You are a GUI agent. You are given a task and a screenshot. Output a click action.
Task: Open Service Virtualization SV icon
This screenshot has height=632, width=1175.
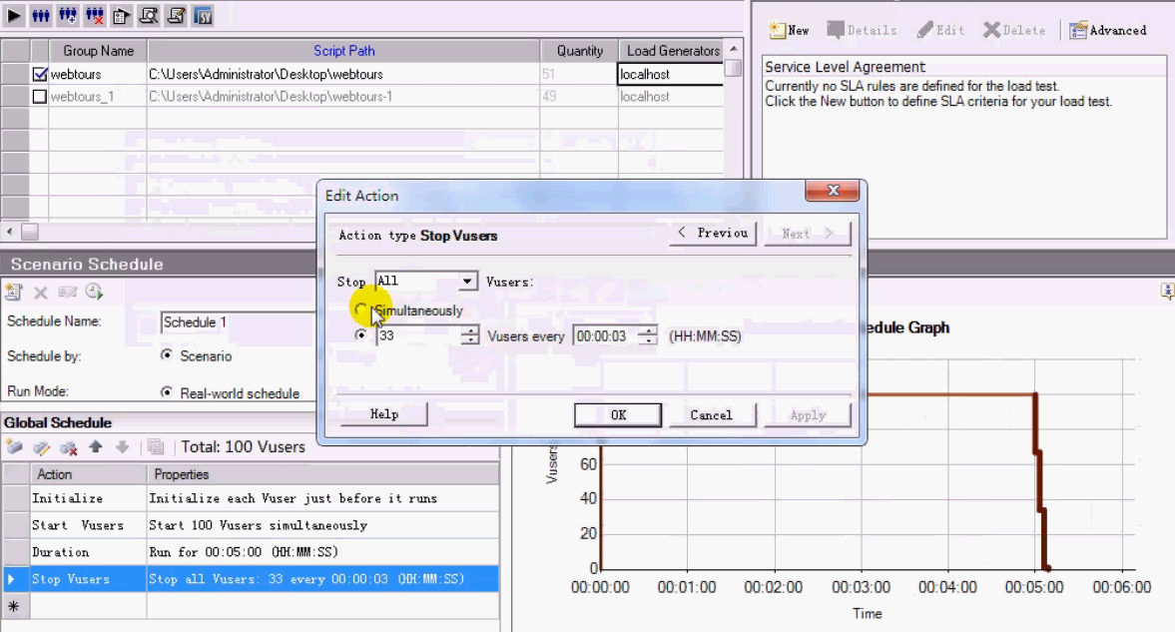coord(203,15)
